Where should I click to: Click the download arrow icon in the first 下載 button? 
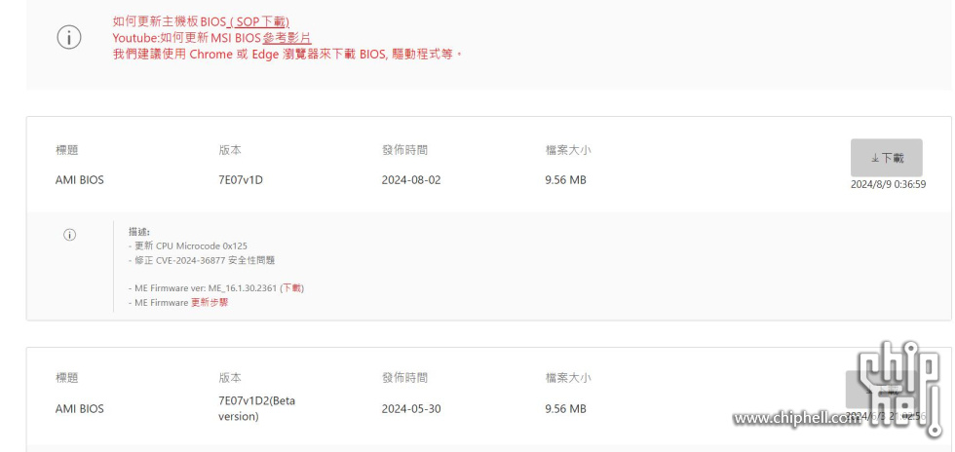[x=875, y=159]
